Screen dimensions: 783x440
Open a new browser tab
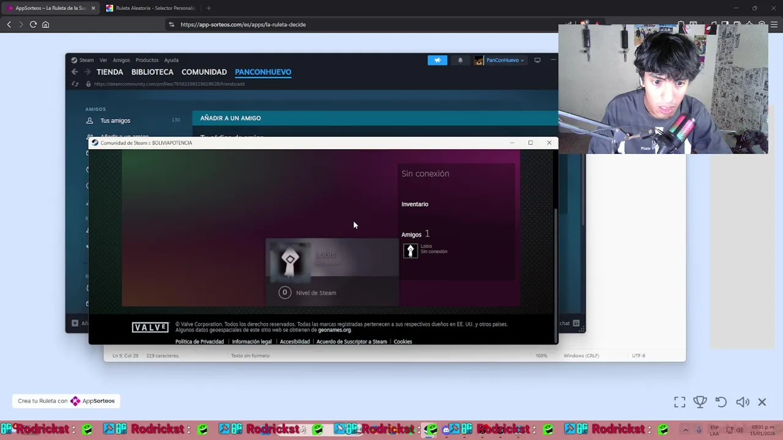(x=209, y=8)
